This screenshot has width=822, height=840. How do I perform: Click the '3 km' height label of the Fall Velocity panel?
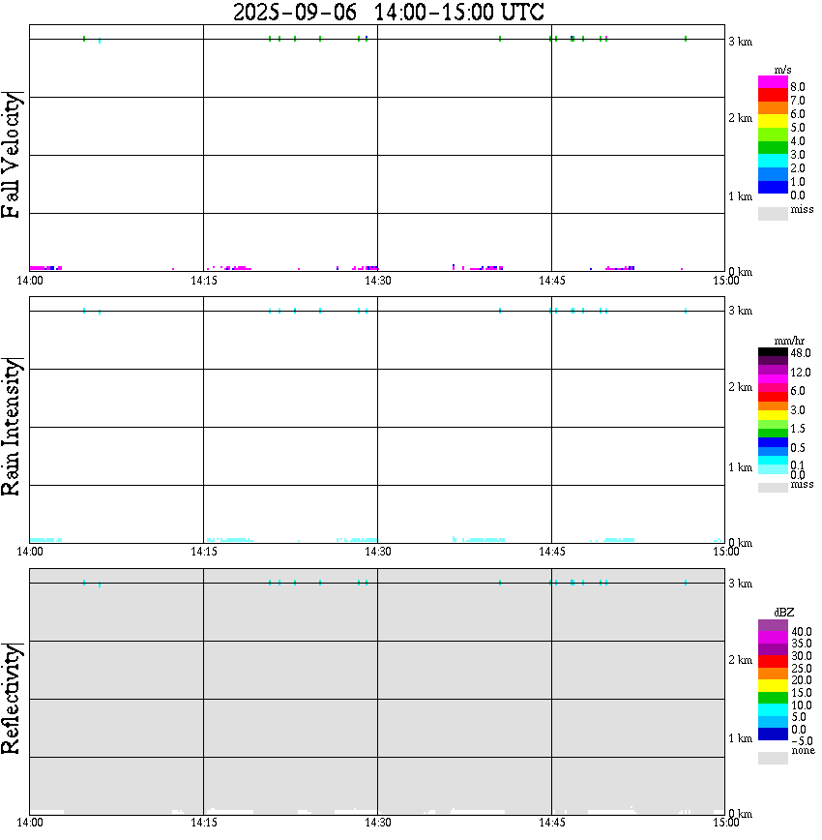(740, 42)
